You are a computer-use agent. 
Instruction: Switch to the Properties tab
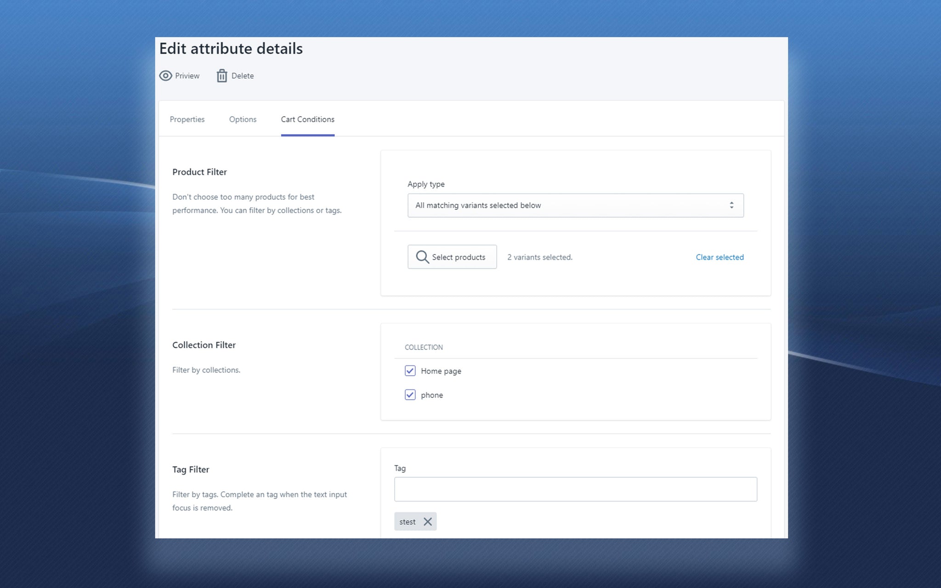187,119
